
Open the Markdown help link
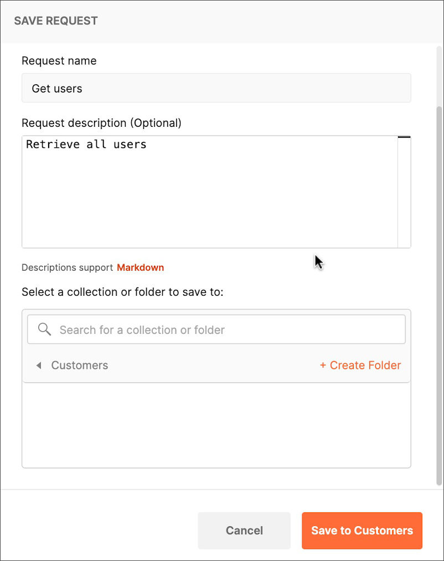click(140, 267)
